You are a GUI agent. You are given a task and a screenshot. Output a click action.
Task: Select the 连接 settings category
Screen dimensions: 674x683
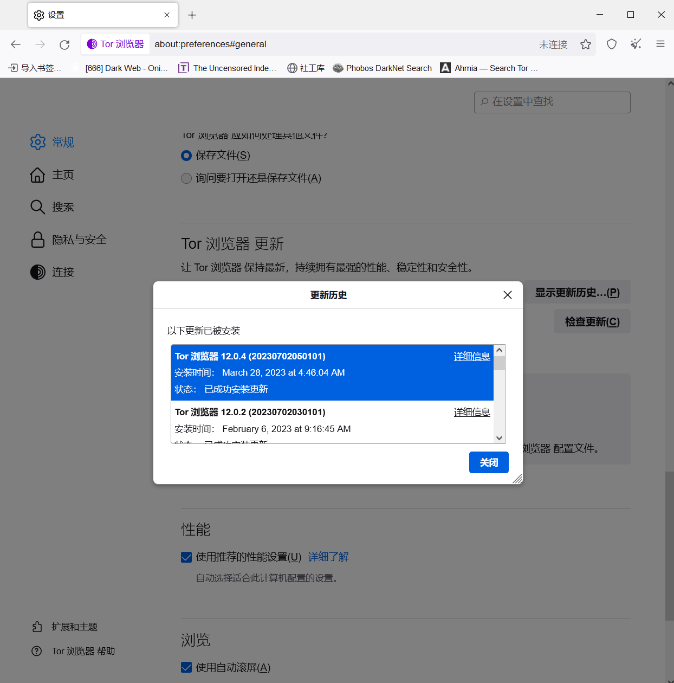(52, 272)
